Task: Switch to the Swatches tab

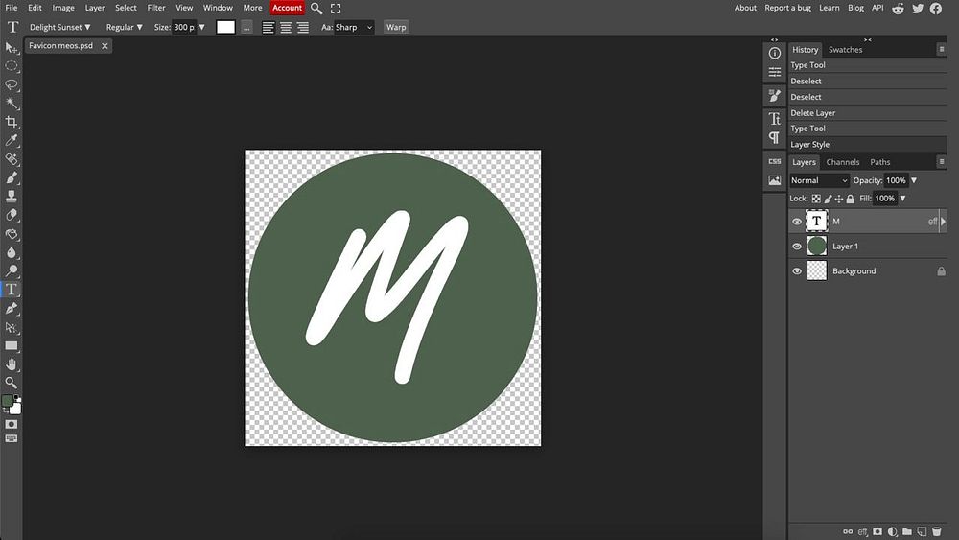Action: point(845,50)
